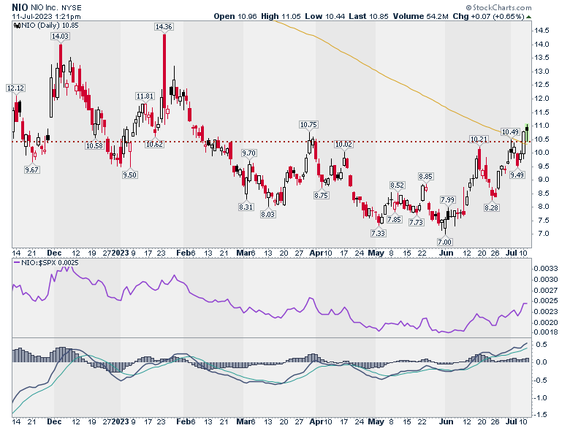Click the 8.75 low price callout
The image size is (570, 428).
coord(322,195)
